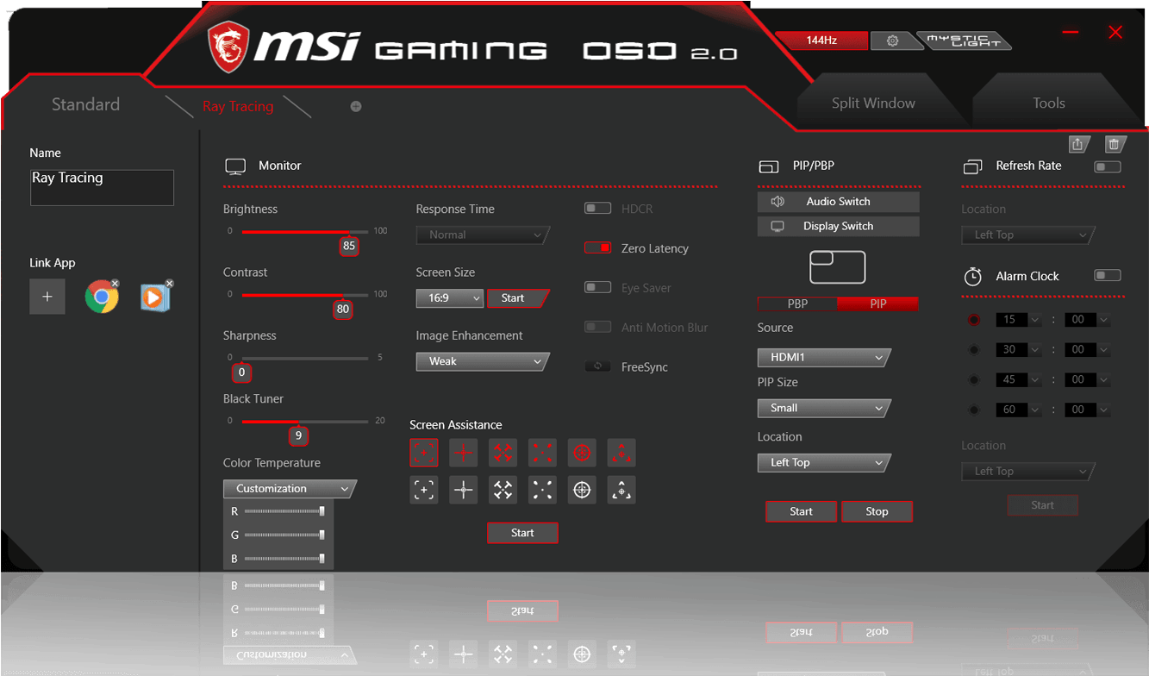Viewport: 1149px width, 676px height.
Task: Open Refresh Rate Location dropdown
Action: point(1028,235)
